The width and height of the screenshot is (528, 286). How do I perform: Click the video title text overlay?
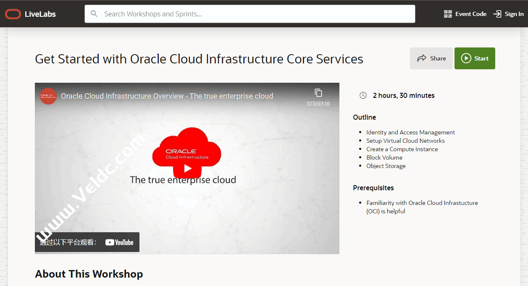tap(167, 96)
